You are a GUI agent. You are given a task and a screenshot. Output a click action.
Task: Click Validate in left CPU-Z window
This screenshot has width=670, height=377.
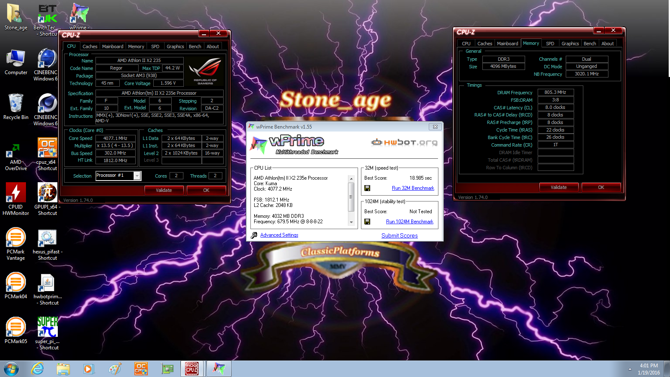click(x=164, y=190)
